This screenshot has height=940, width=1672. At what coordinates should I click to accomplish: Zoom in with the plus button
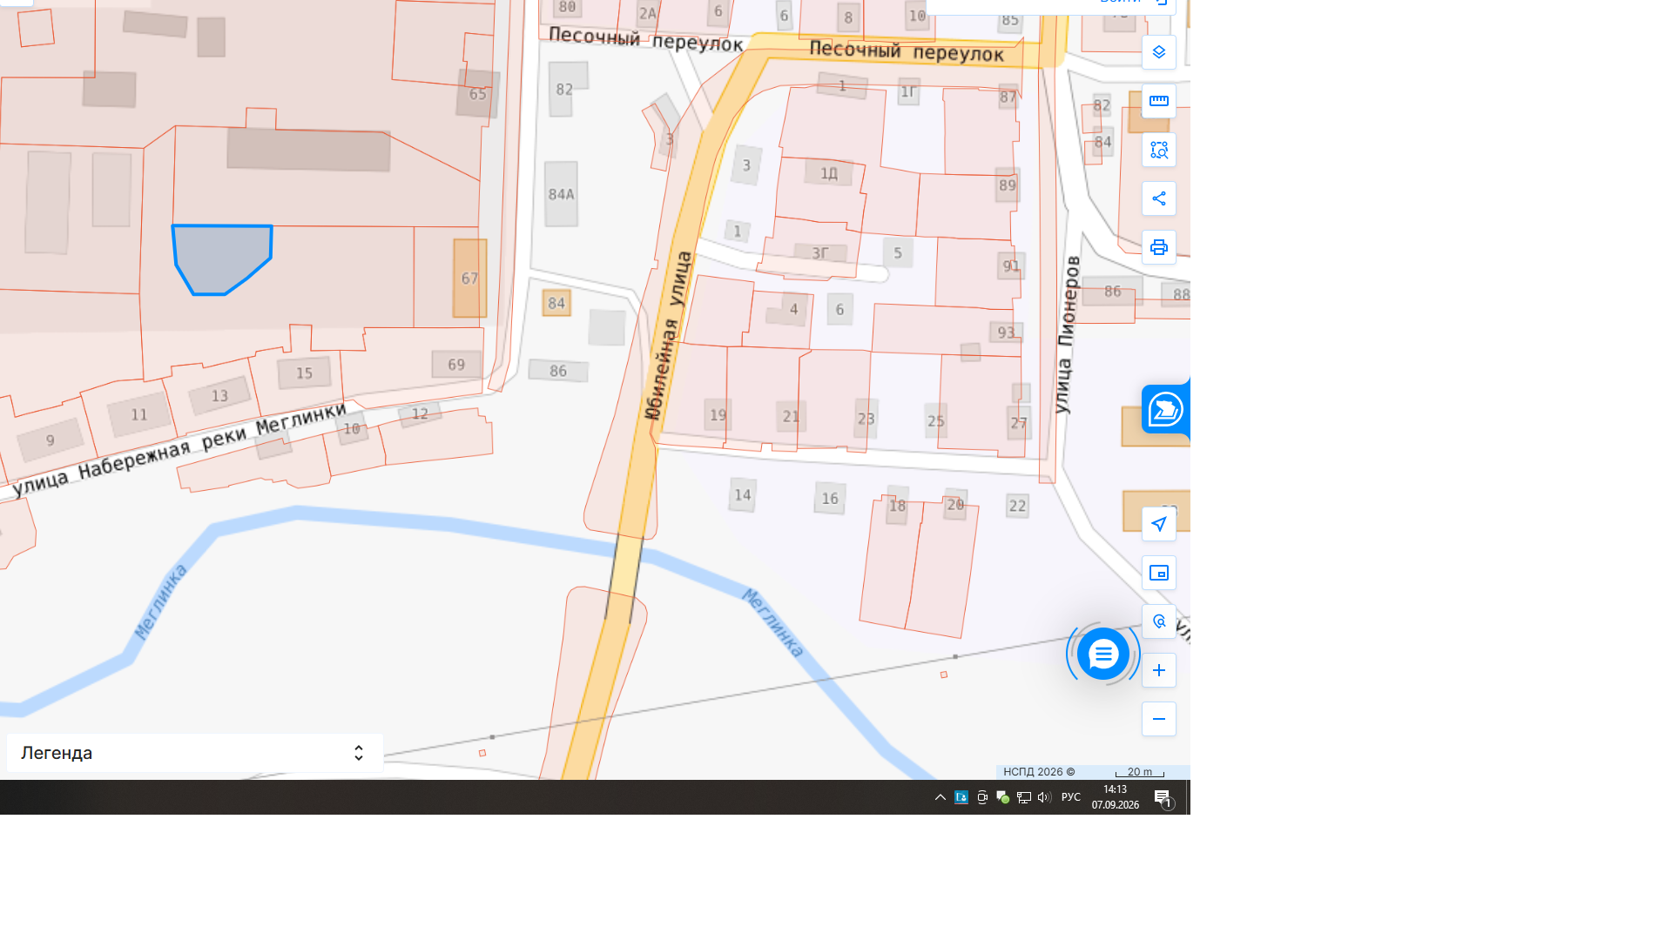pos(1158,670)
